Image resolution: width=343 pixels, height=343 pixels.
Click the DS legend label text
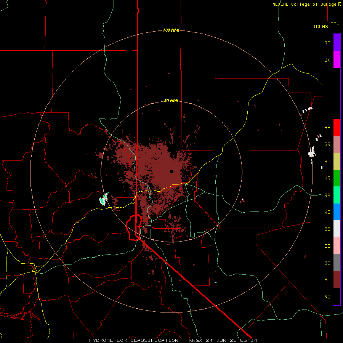coord(327,229)
